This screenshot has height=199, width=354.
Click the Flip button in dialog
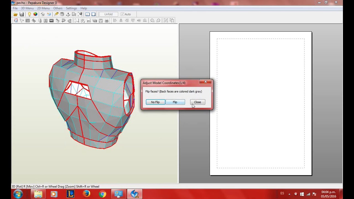pos(175,102)
